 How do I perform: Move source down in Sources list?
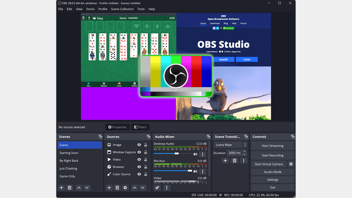tap(143, 188)
